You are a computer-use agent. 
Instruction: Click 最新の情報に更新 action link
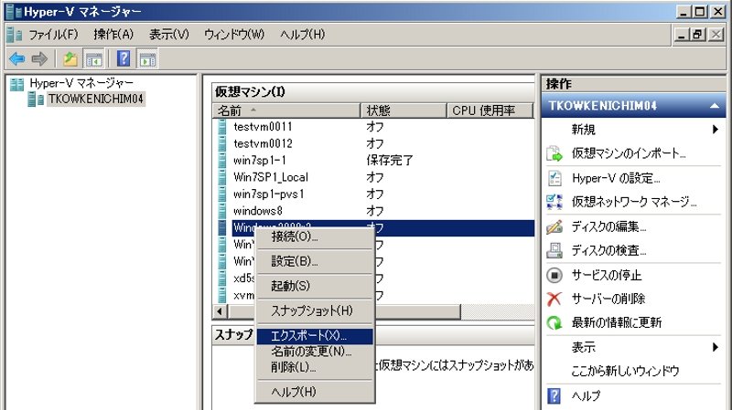click(x=616, y=322)
